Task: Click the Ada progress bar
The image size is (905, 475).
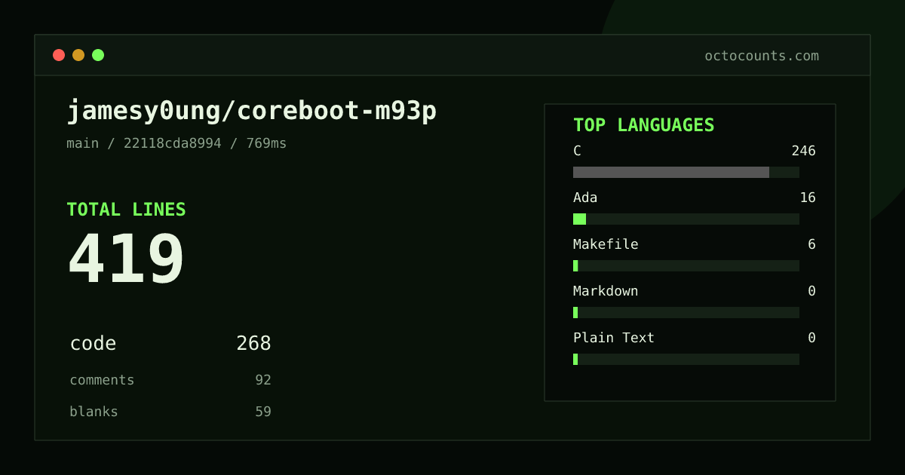Action: [686, 219]
